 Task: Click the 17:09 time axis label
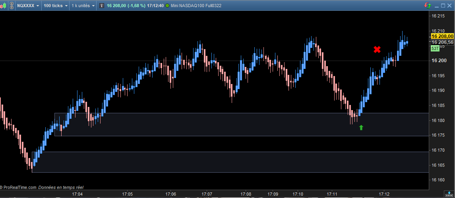[273, 194]
